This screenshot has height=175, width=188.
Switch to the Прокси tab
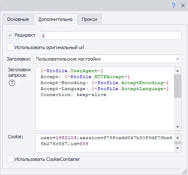point(89,19)
